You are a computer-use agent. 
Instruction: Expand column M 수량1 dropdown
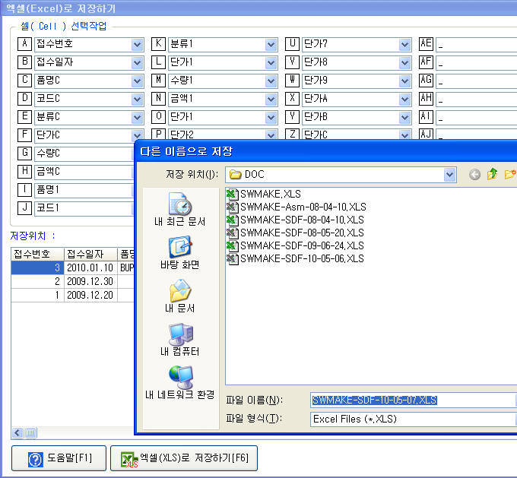click(x=271, y=81)
